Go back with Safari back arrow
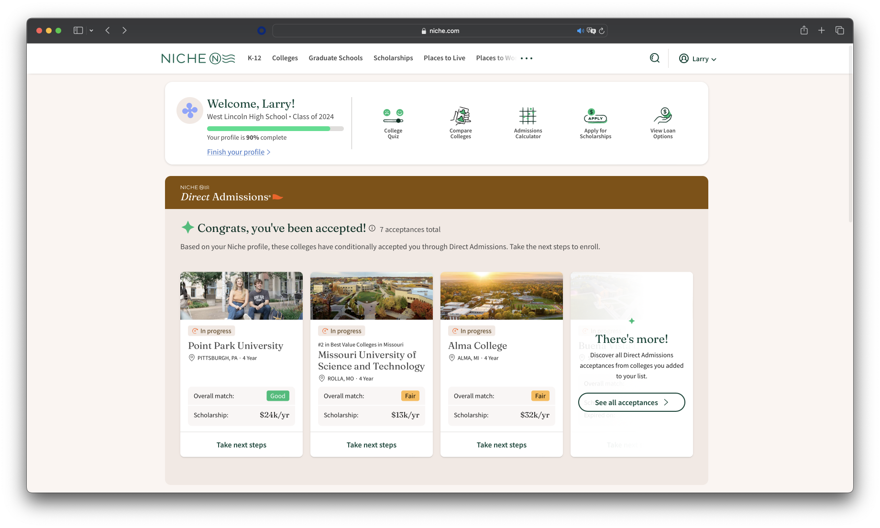Screen dimensions: 880x528 pyautogui.click(x=108, y=31)
